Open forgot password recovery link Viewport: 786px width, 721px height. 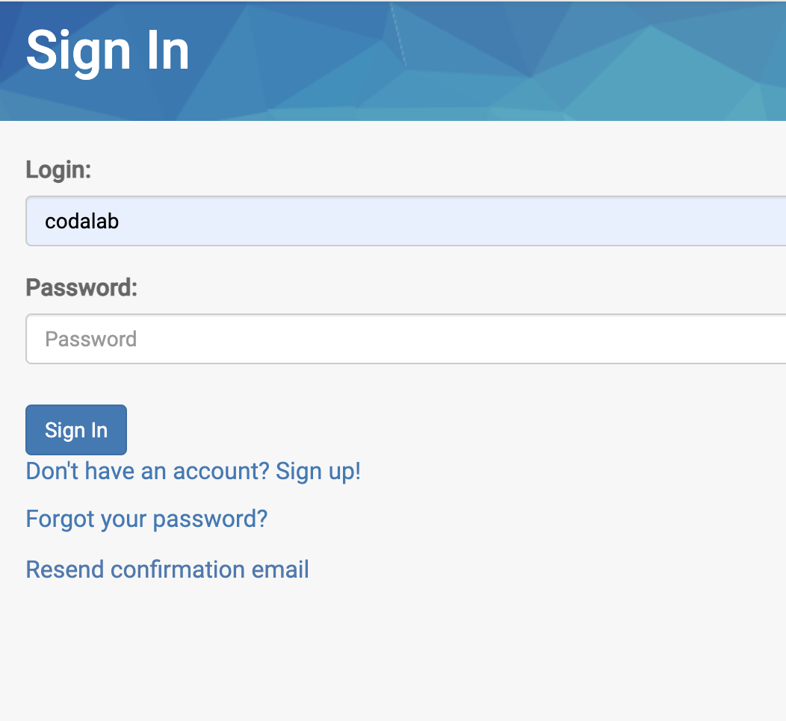click(x=146, y=518)
